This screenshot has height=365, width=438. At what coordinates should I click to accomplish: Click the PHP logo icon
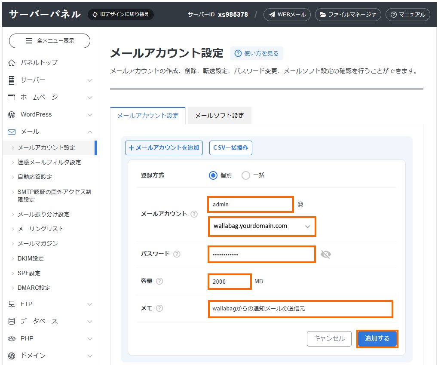[12, 338]
